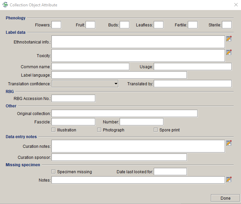This screenshot has width=241, height=204.
Task: Click the Sterile input box
Action: 227,25
